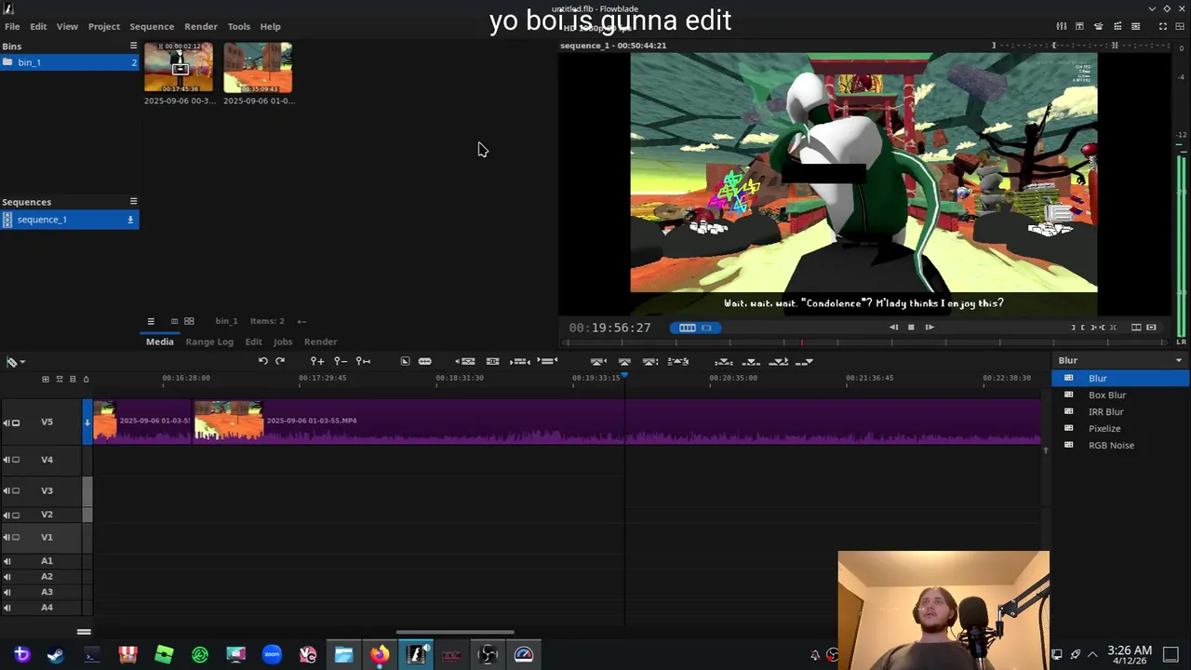Toggle video visibility on track V2
The image size is (1191, 670).
16,515
